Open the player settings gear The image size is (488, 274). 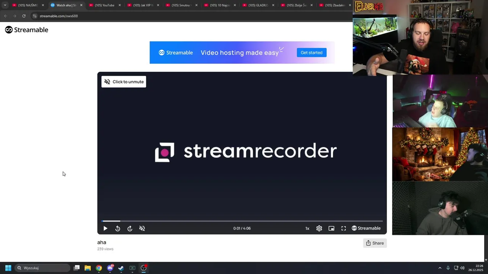point(319,228)
